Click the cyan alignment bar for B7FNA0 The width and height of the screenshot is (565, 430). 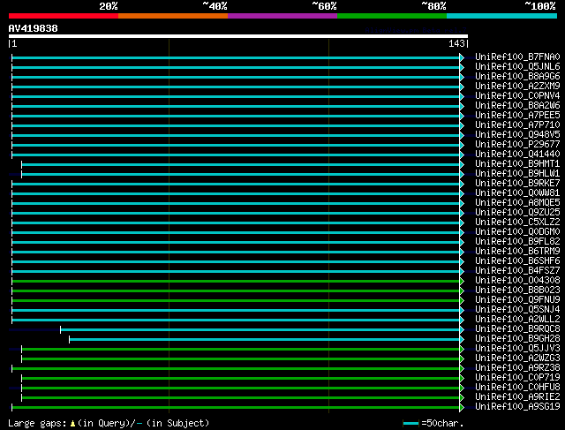pyautogui.click(x=236, y=57)
